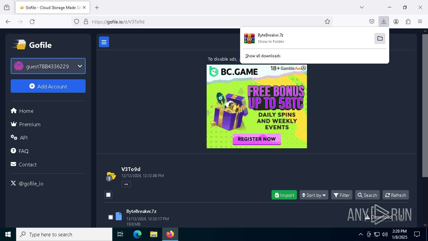Show hidden system tray icons
The width and height of the screenshot is (428, 241).
360,234
